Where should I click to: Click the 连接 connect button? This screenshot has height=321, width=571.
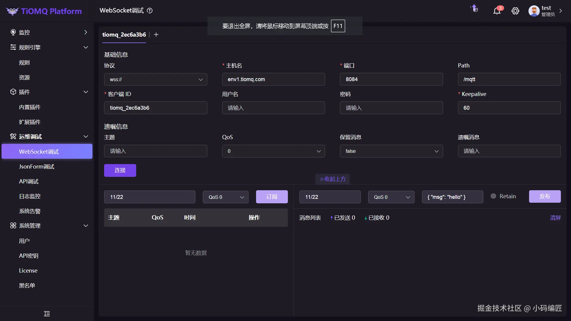pos(120,170)
